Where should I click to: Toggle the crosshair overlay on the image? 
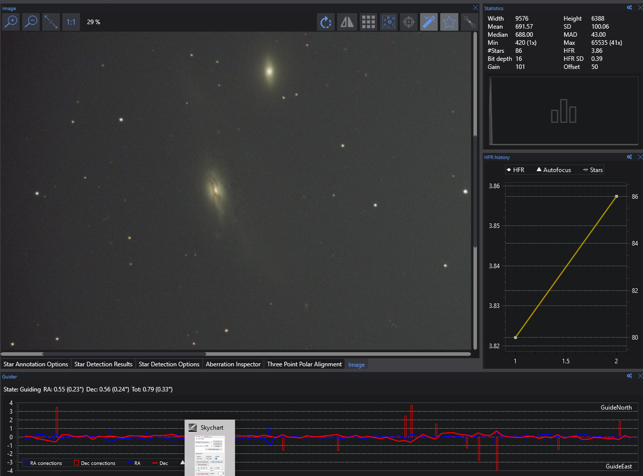[x=409, y=22]
